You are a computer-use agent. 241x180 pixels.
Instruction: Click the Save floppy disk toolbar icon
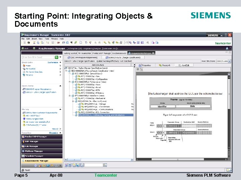(x=53, y=43)
